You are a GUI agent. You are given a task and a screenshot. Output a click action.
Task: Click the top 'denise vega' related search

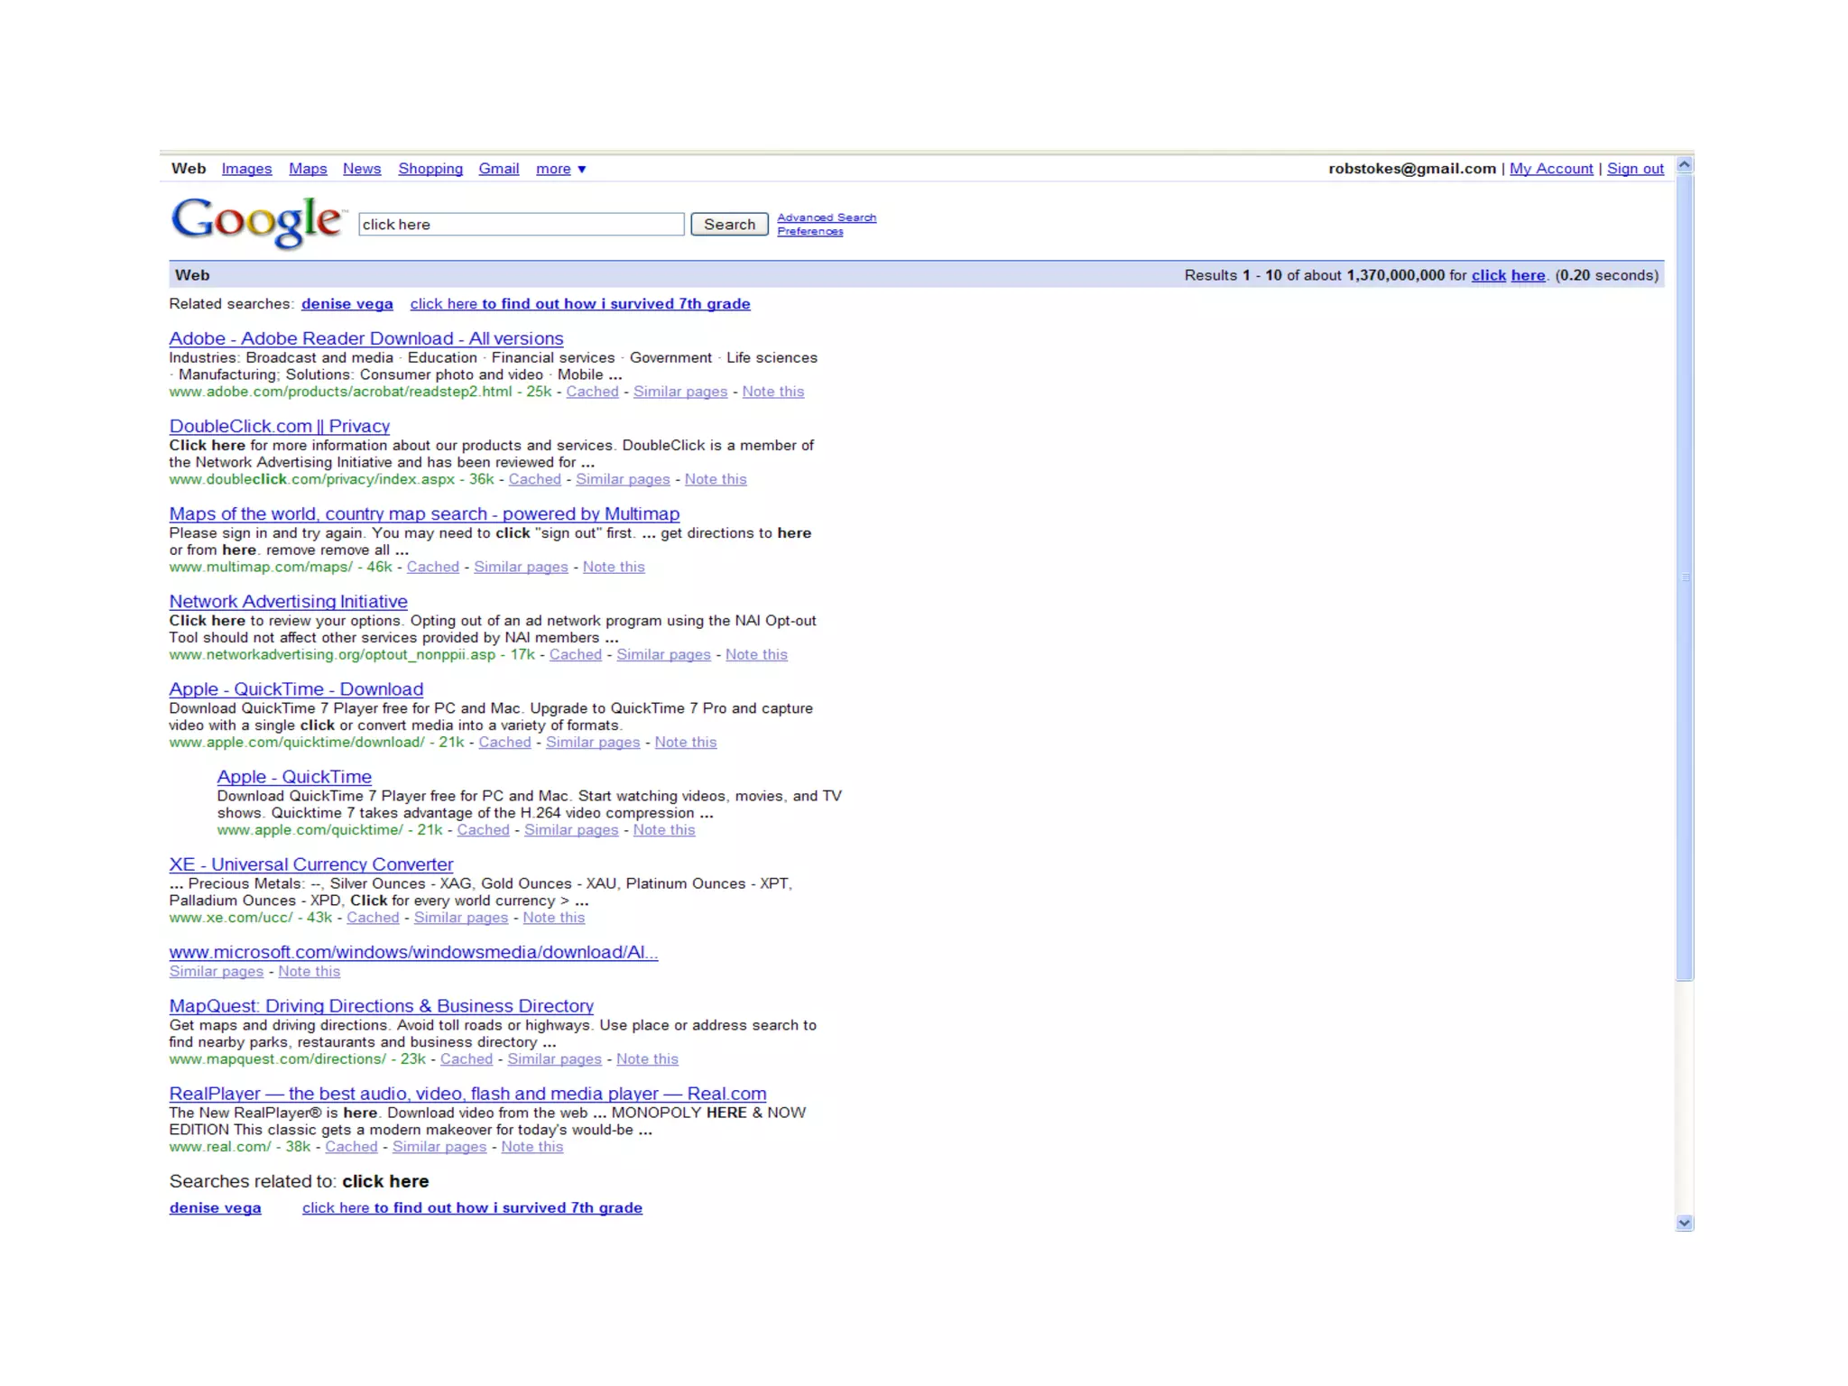(346, 304)
